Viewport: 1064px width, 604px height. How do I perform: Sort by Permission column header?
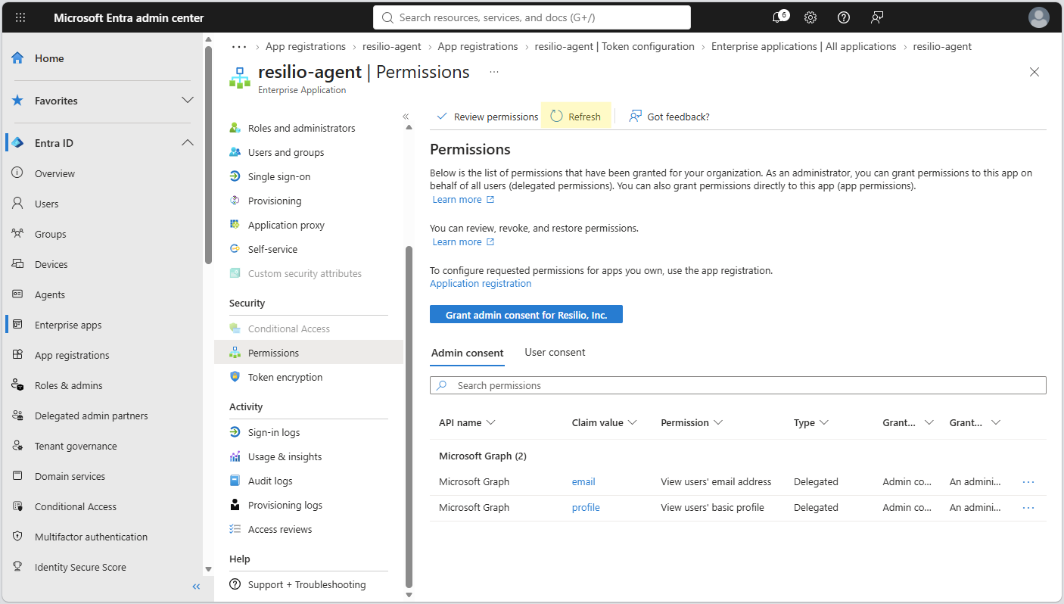692,422
